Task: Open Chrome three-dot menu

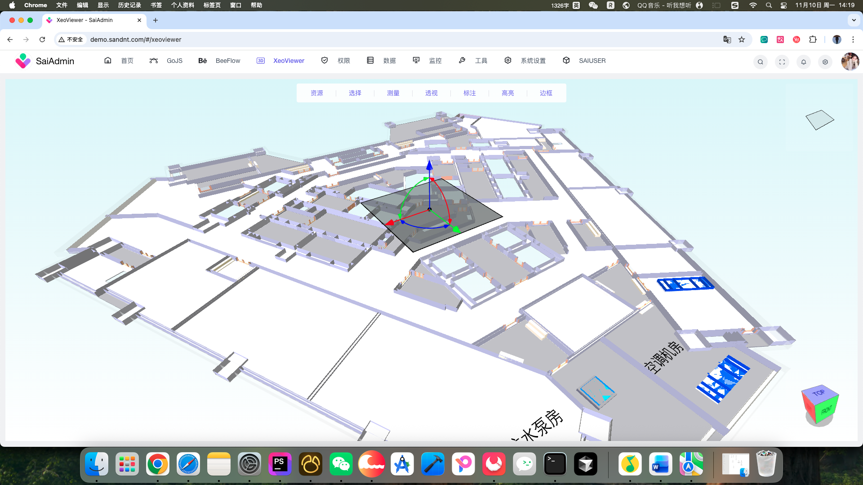Action: (853, 40)
